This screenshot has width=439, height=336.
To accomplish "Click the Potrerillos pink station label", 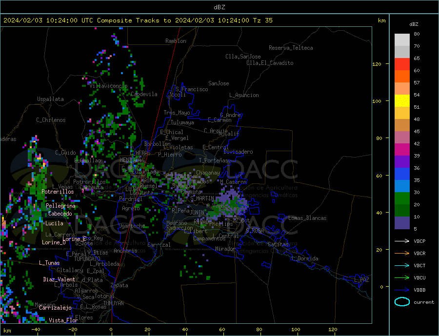I will tap(58, 192).
